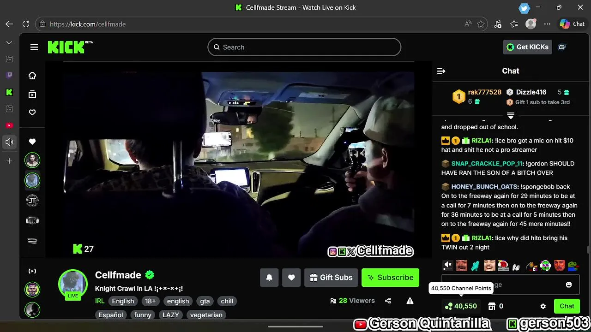Screen dimensions: 591x332
Task: Open Following outline heart icon in sidebar
Action: click(32, 113)
